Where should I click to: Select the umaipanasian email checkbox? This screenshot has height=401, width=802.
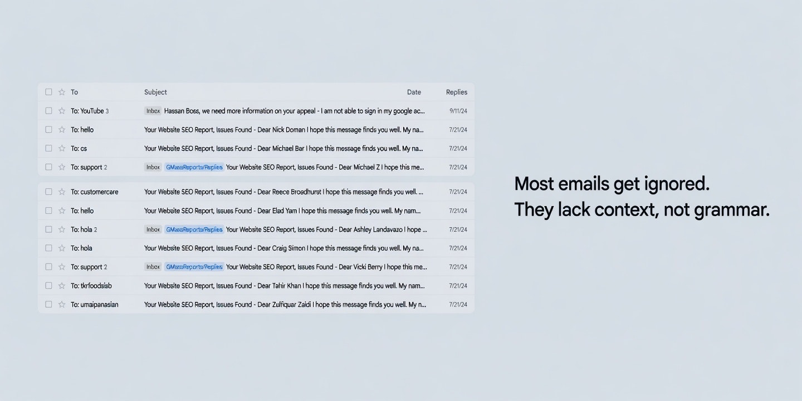coord(48,305)
